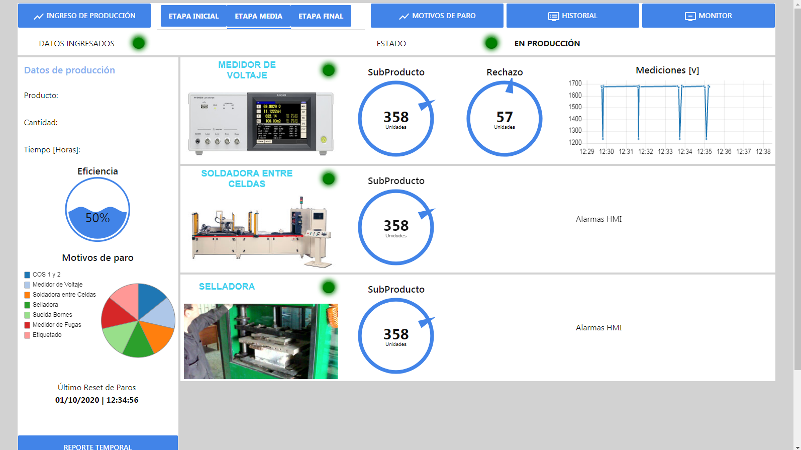
Task: Select the Etapa Final tab
Action: pos(321,16)
